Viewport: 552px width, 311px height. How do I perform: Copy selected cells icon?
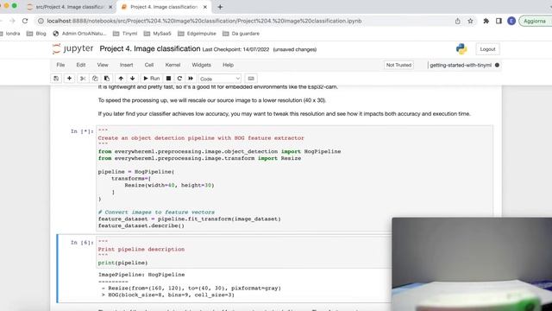click(95, 79)
